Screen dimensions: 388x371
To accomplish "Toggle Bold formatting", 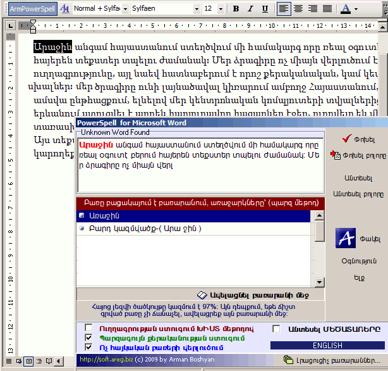I will pyautogui.click(x=236, y=9).
